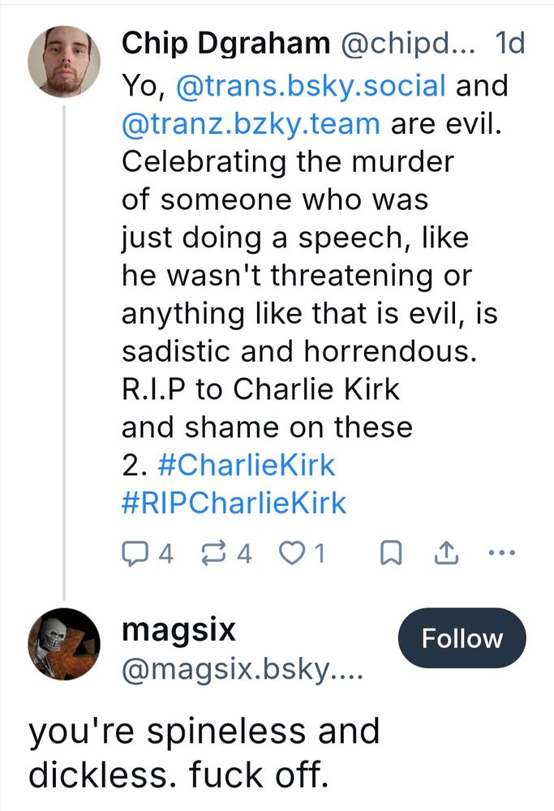Click the magsix display name
554x811 pixels.
pos(178,629)
